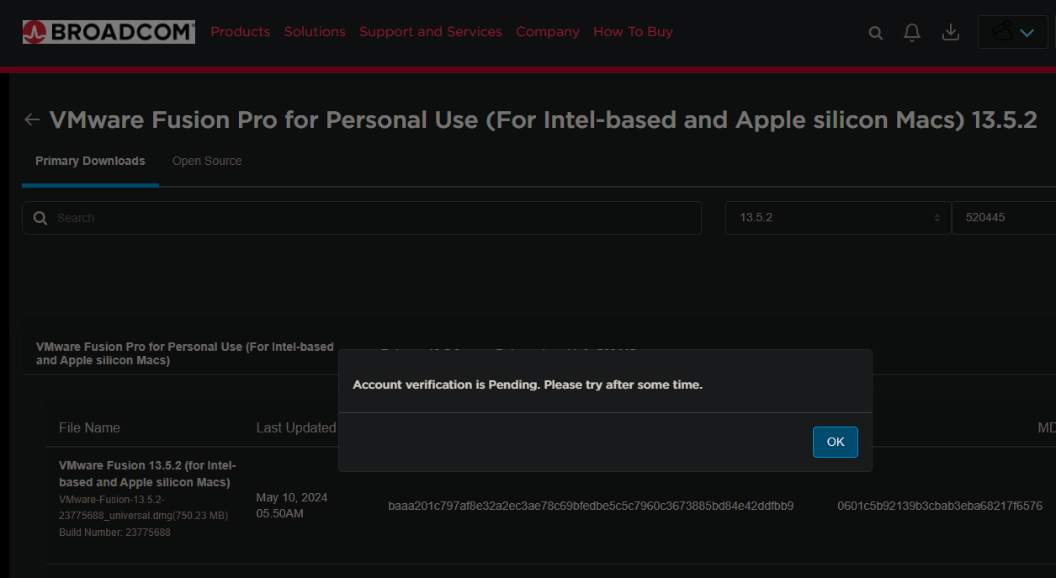The image size is (1056, 578).
Task: Go back using the left arrow icon
Action: [x=32, y=119]
